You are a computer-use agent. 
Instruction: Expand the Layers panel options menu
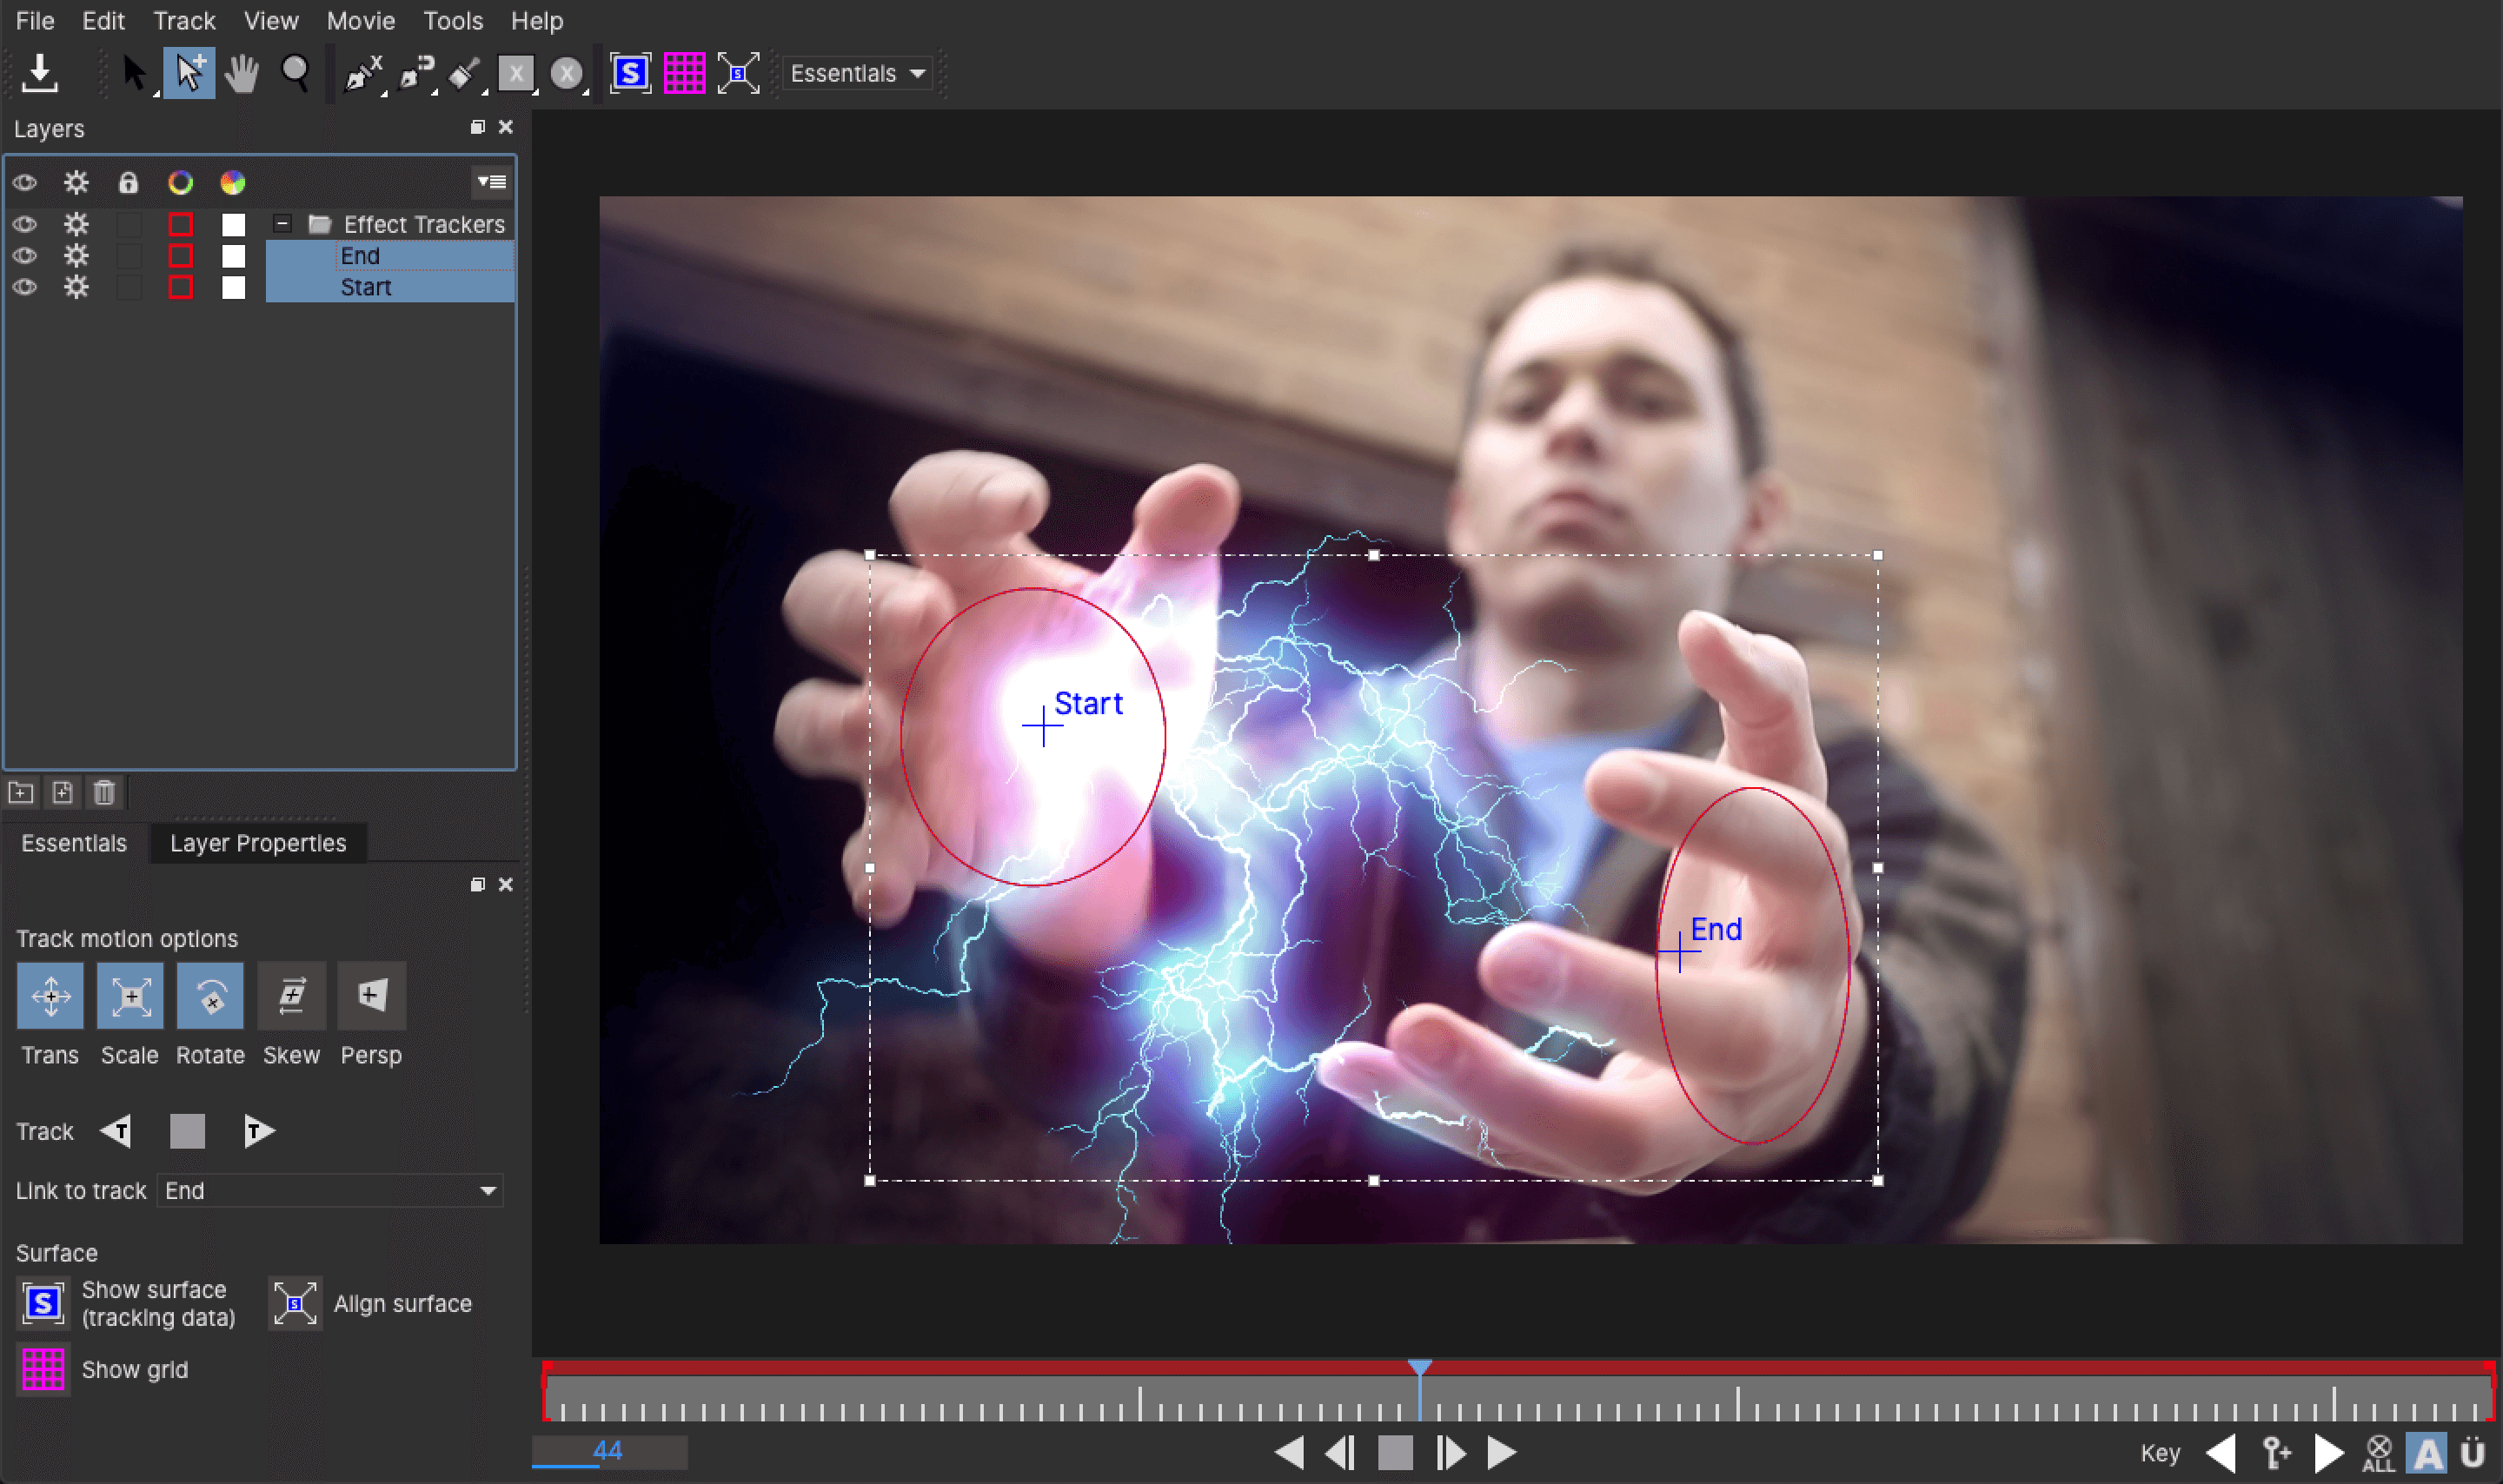[x=495, y=182]
